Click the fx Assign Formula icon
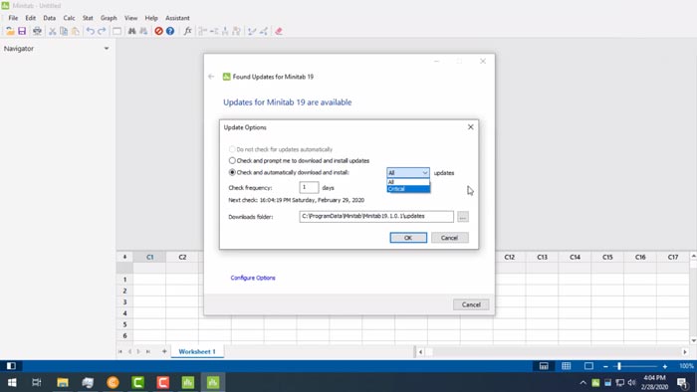Viewport: 697px width, 392px height. tap(188, 31)
